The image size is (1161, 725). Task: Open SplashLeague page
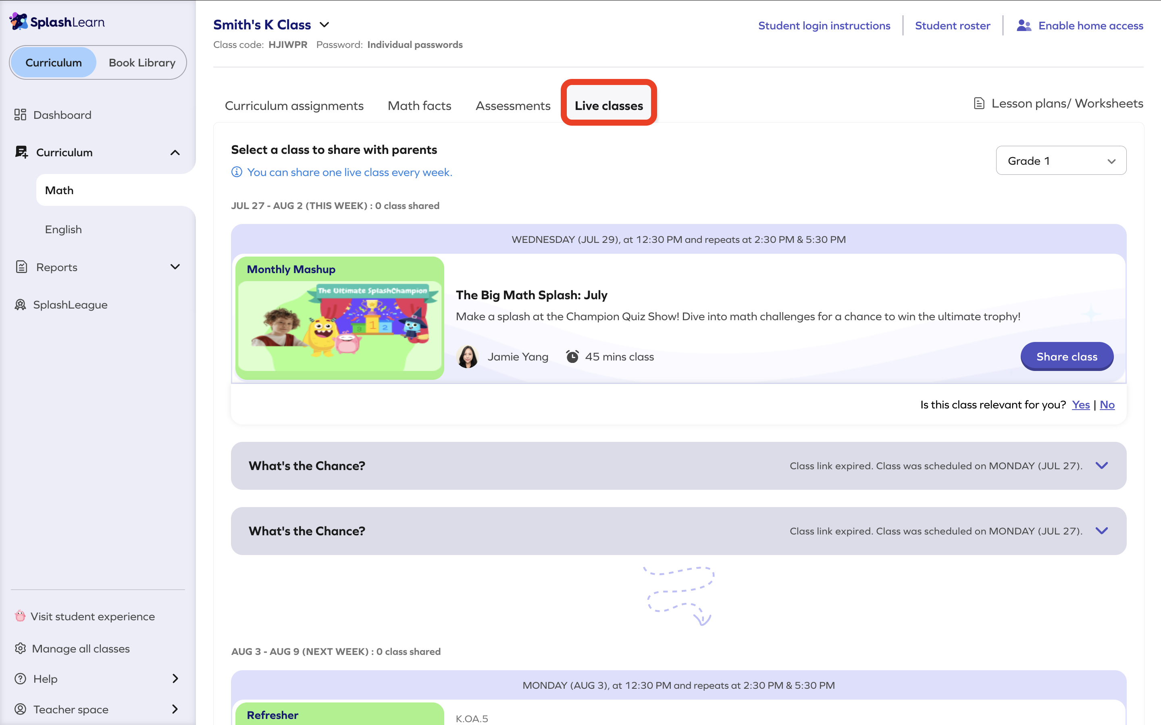(x=70, y=304)
